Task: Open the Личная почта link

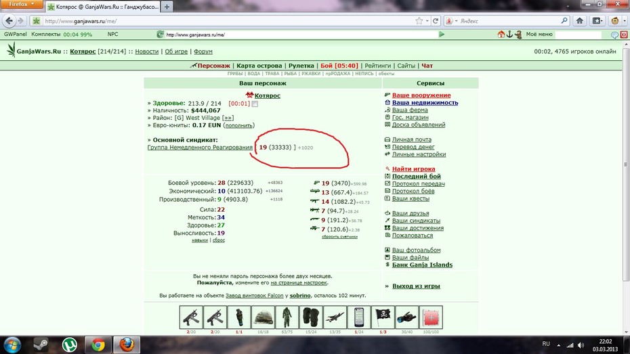Action: pyautogui.click(x=411, y=139)
